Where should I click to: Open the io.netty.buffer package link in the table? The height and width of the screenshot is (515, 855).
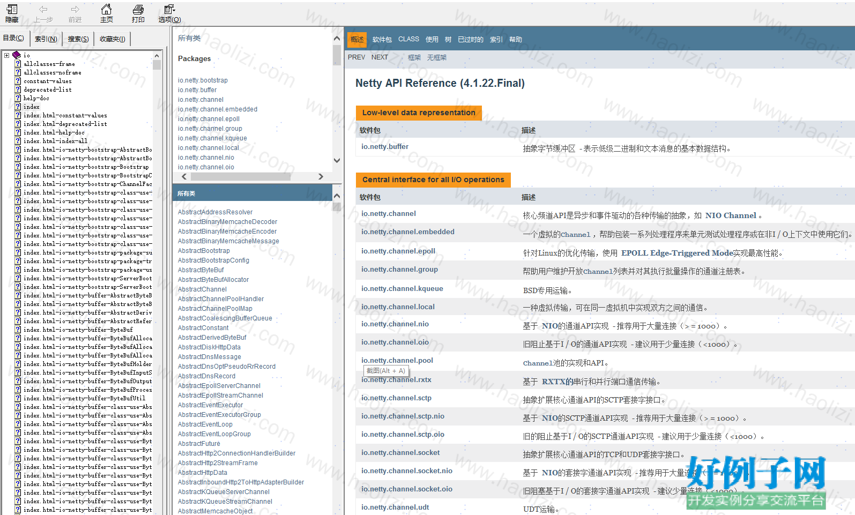[x=385, y=146]
